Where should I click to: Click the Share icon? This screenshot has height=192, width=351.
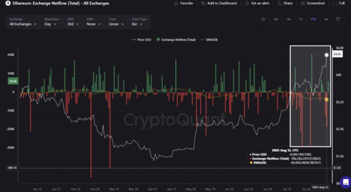tap(280, 3)
